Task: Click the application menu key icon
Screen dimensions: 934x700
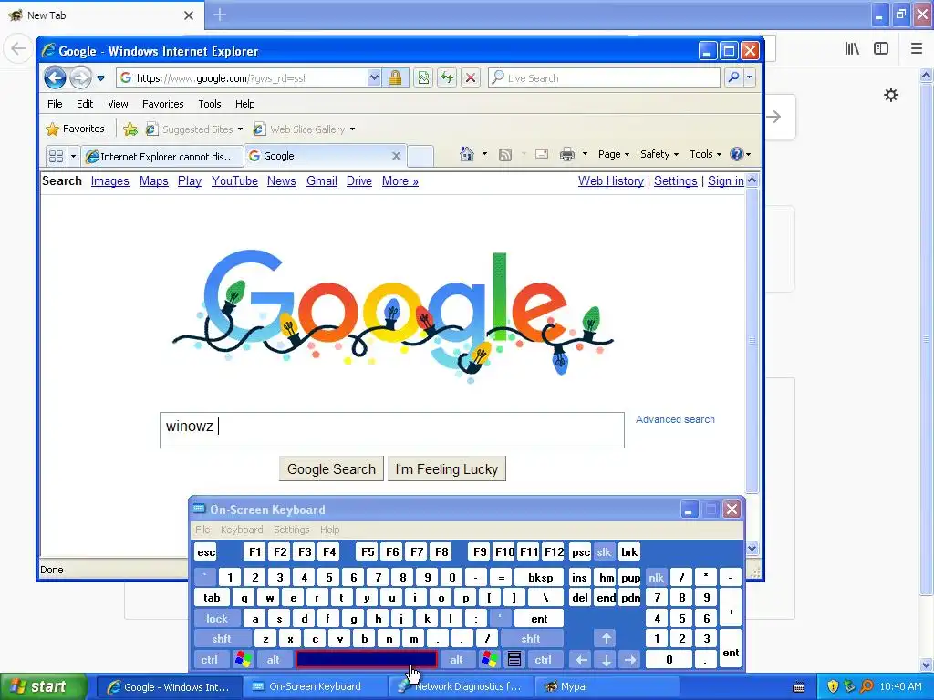Action: [x=514, y=660]
